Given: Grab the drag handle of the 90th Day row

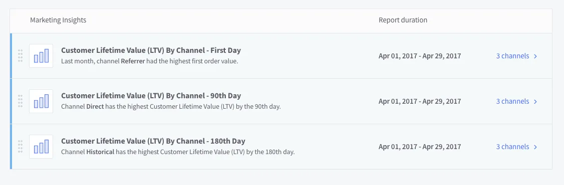Looking at the screenshot, I should (x=20, y=101).
